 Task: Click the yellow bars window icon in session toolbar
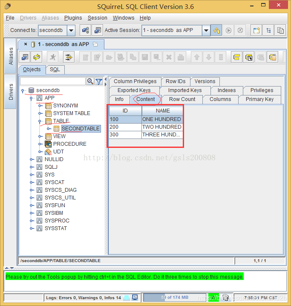coord(236,57)
